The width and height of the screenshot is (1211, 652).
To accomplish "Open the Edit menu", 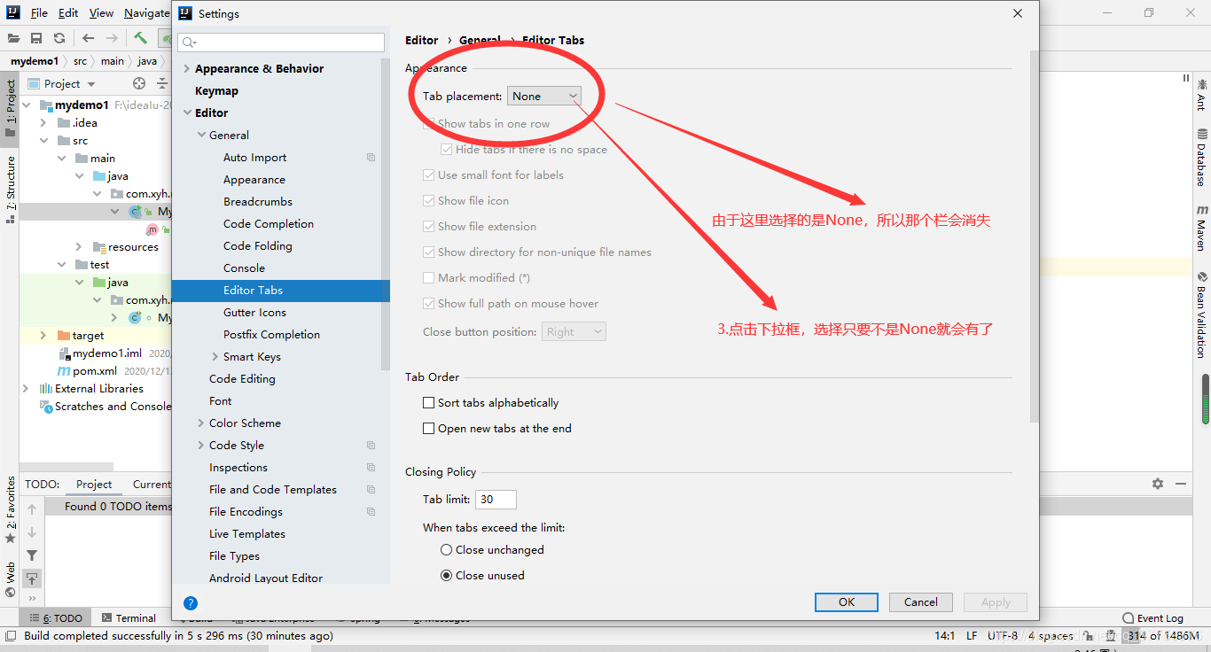I will click(x=68, y=13).
